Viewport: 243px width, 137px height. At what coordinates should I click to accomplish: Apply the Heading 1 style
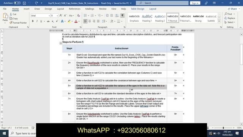pyautogui.click(x=147, y=18)
